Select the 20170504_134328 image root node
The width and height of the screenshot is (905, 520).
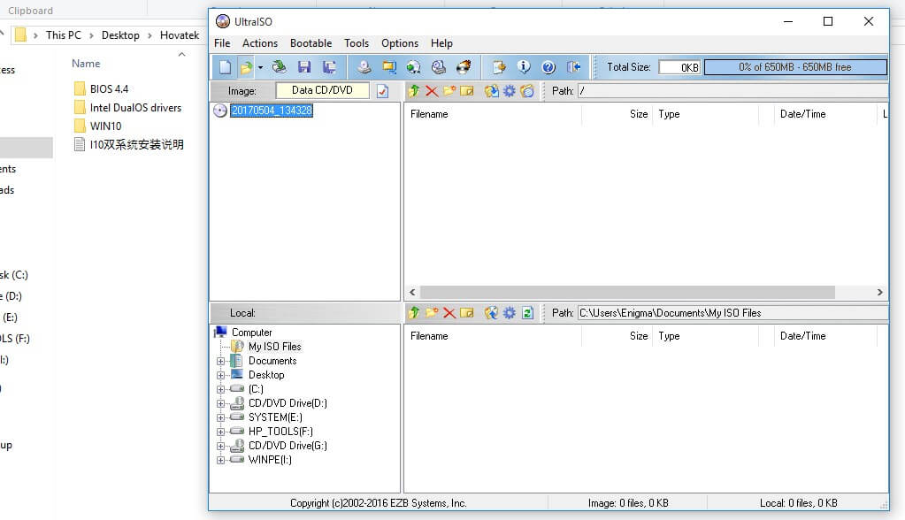[x=272, y=111]
